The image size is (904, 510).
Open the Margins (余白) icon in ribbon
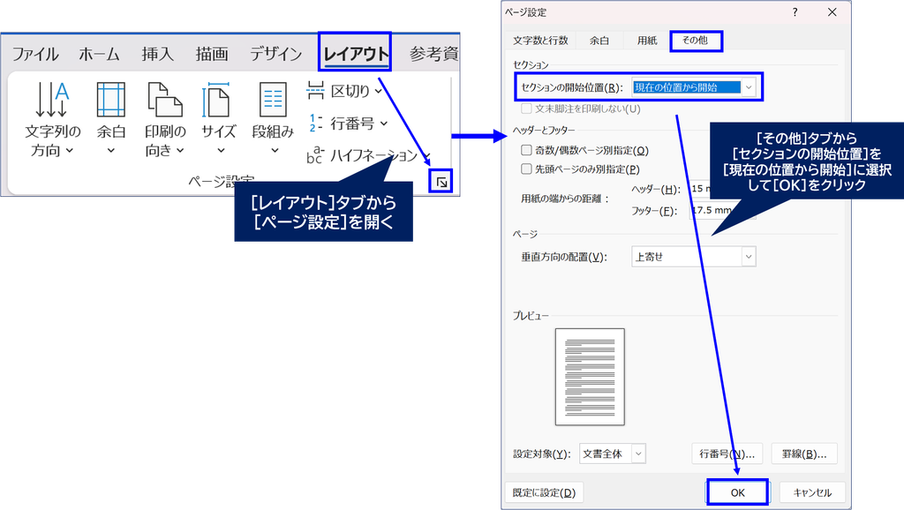(110, 99)
